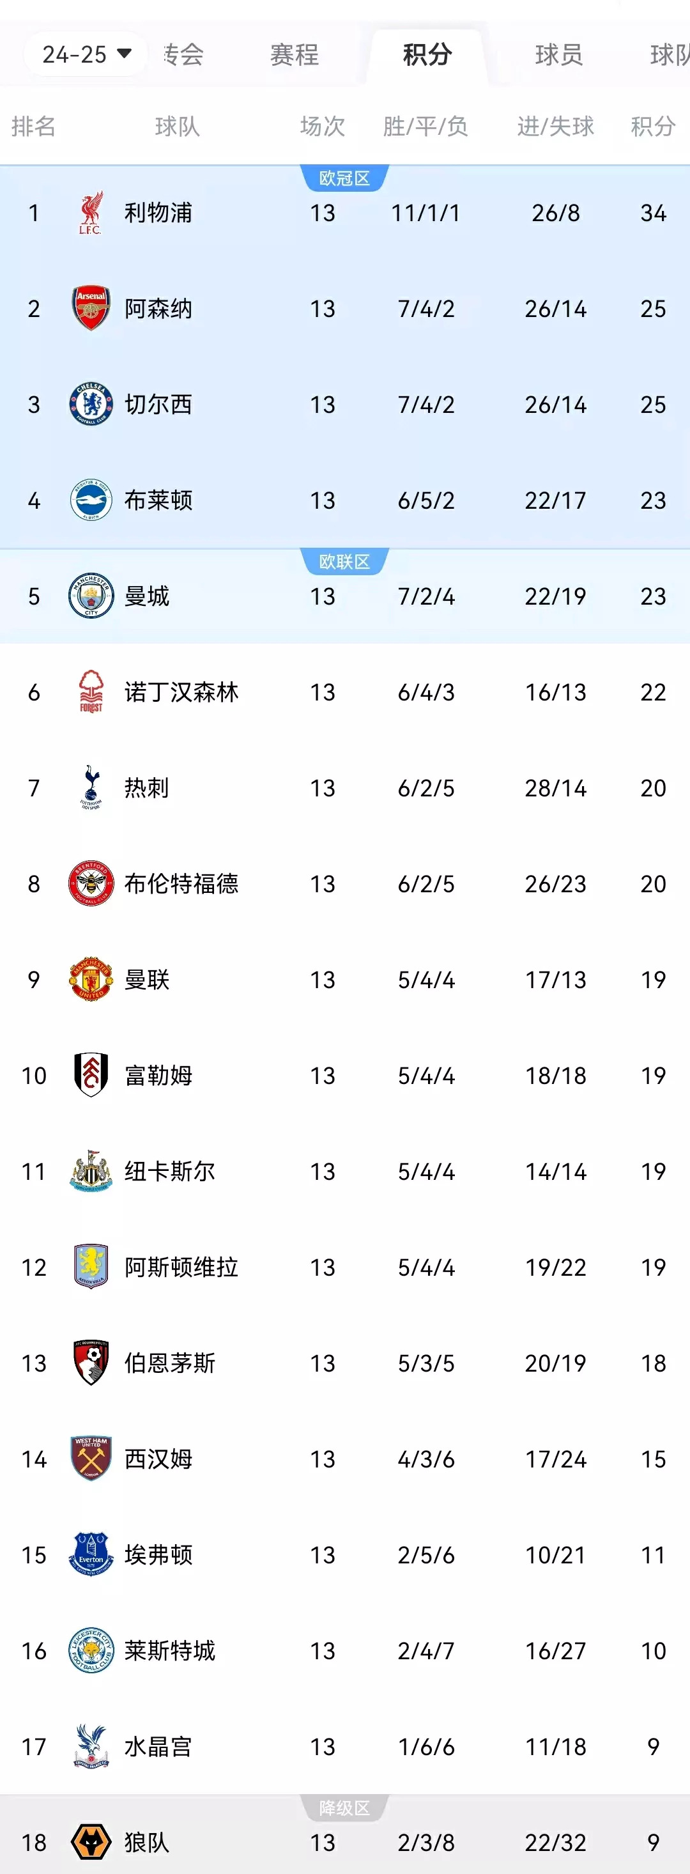690x1874 pixels.
Task: Select the 积分 tab
Action: click(x=427, y=54)
